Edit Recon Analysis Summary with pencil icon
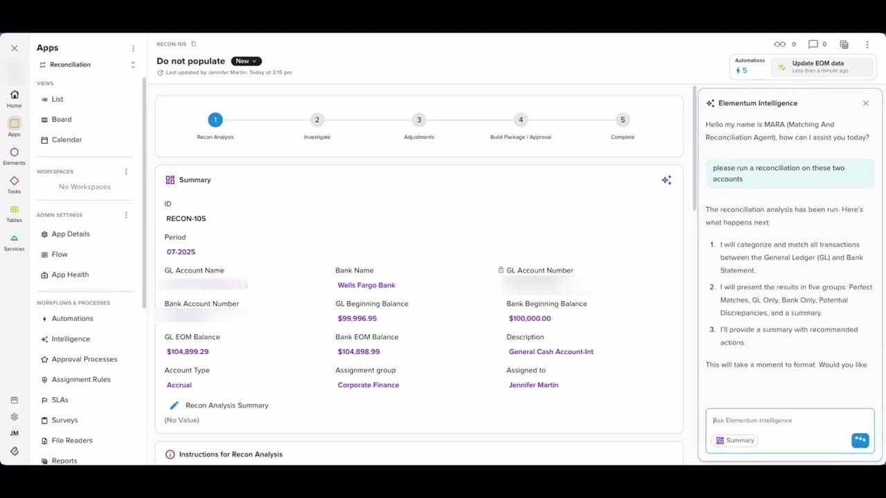Viewport: 886px width, 498px height. (x=174, y=405)
